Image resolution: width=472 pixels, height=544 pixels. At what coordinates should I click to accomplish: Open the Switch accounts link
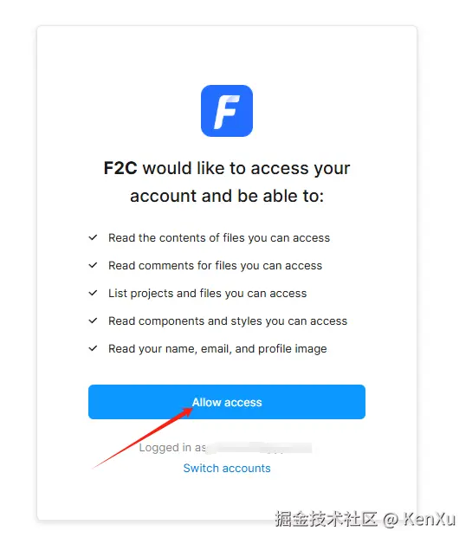point(227,468)
